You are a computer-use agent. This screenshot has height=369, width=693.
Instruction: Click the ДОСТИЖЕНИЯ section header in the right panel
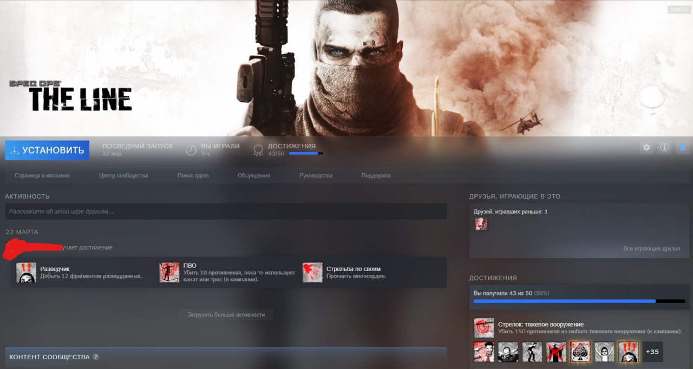pos(493,278)
